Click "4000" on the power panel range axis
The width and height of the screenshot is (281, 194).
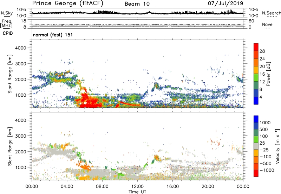tap(21, 48)
